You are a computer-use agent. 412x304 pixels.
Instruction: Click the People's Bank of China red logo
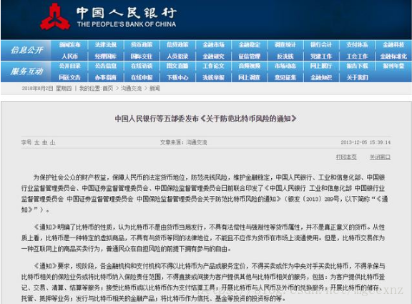click(55, 16)
